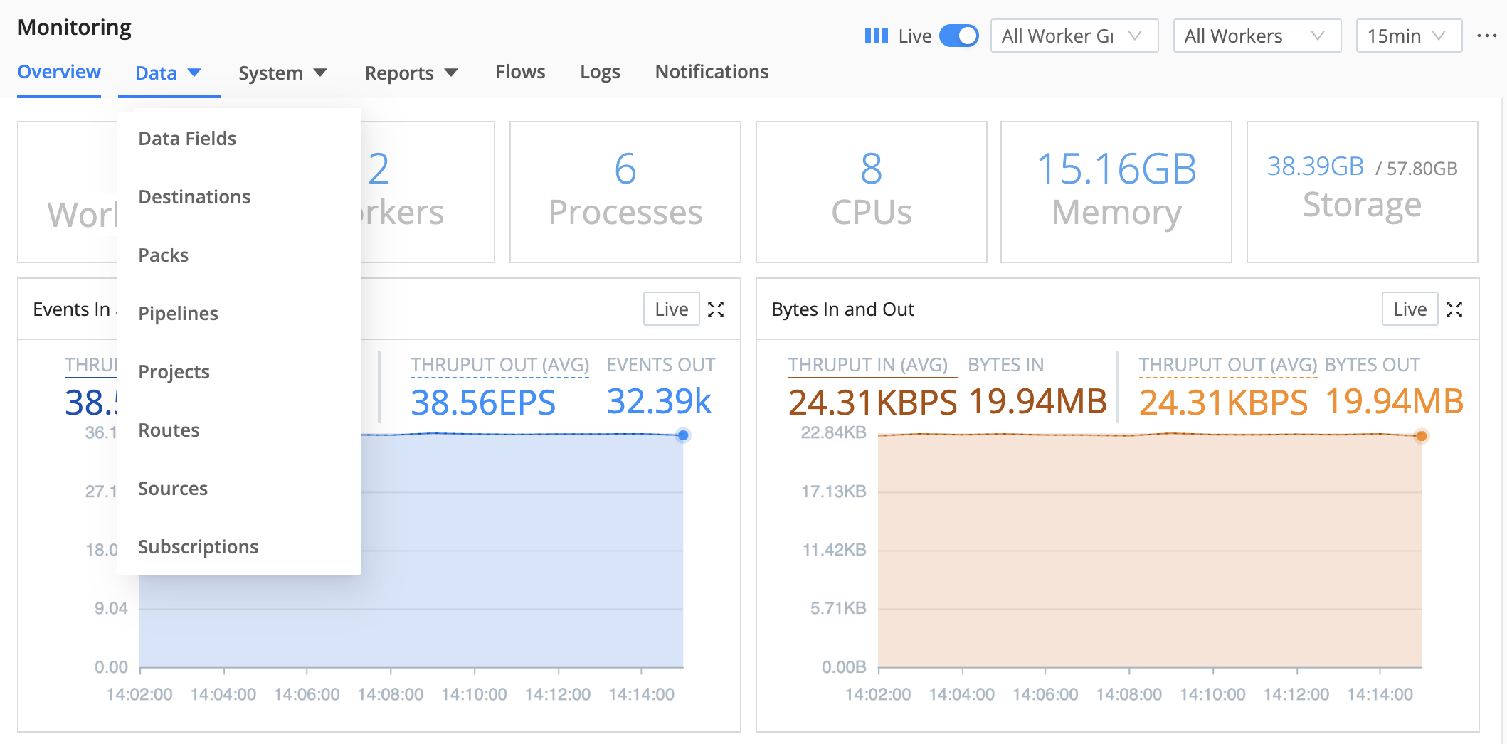Click the Live label on Bytes In chart
Screen dimensions: 1507x744
click(1410, 309)
